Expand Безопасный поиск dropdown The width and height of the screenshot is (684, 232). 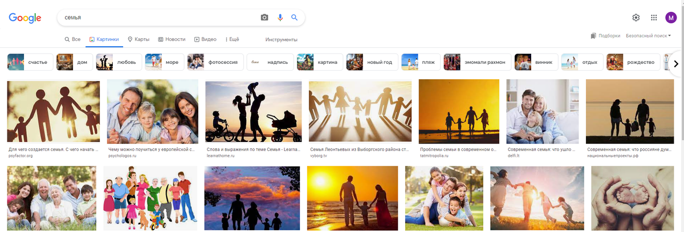[x=648, y=36]
